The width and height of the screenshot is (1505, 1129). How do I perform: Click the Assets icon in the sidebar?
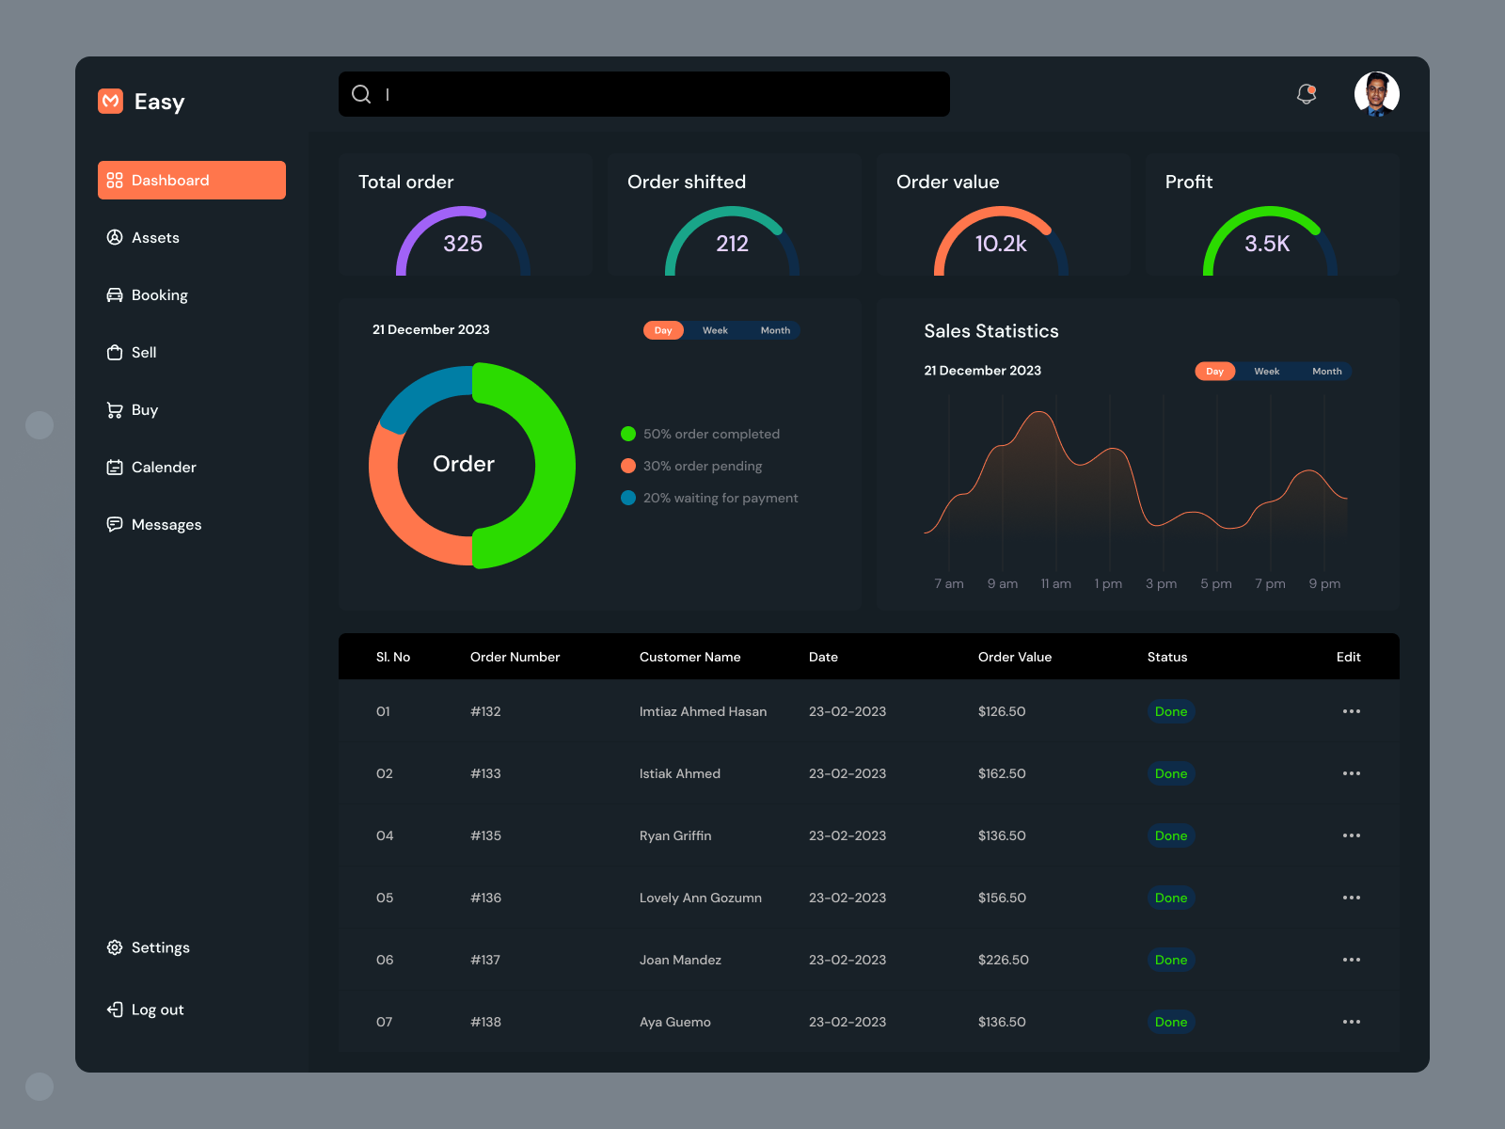[x=115, y=237]
